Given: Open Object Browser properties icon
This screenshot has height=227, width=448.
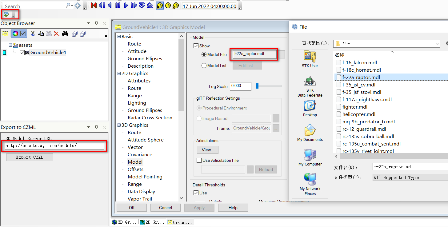Looking at the screenshot, I should [x=5, y=34].
